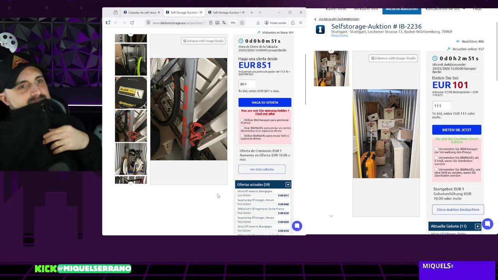Bookmark this page with the star icon
The height and width of the screenshot is (280, 498).
[x=242, y=23]
